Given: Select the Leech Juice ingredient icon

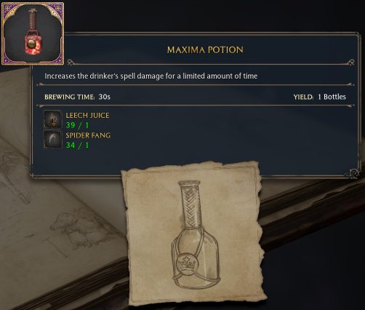Looking at the screenshot, I should (52, 119).
